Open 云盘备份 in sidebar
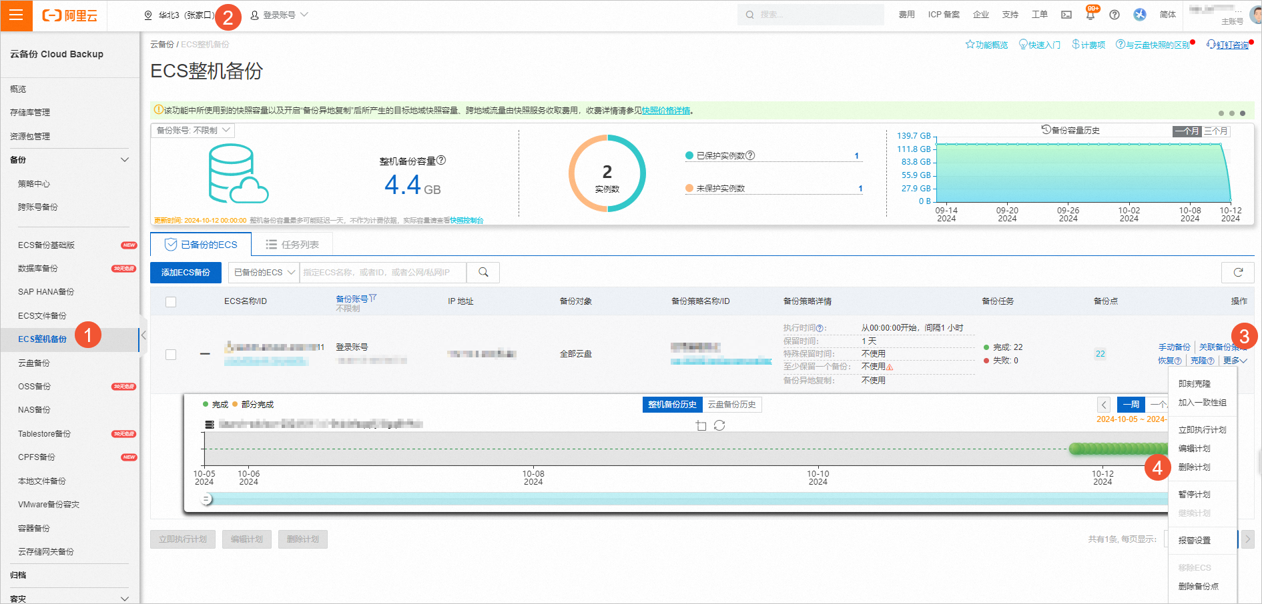1262x604 pixels. pos(34,363)
